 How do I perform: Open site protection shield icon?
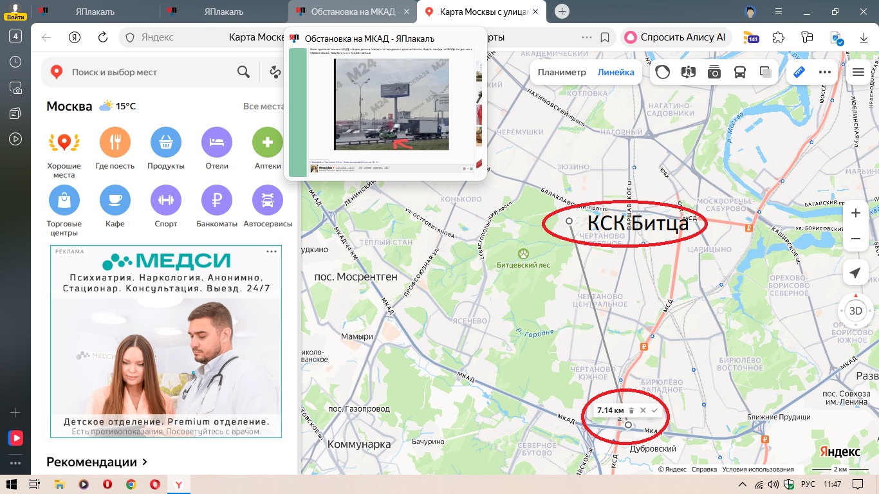129,37
